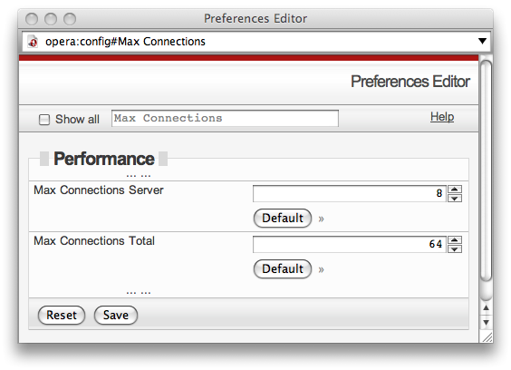This screenshot has height=370, width=511.
Task: Restore default for Max Connections Total
Action: tap(283, 268)
